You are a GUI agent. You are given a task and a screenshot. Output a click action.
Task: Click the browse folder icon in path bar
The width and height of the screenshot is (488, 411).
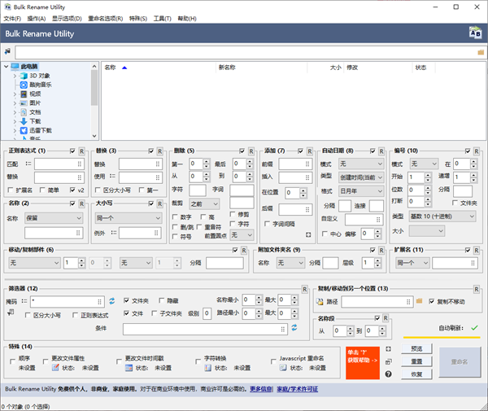click(x=481, y=51)
